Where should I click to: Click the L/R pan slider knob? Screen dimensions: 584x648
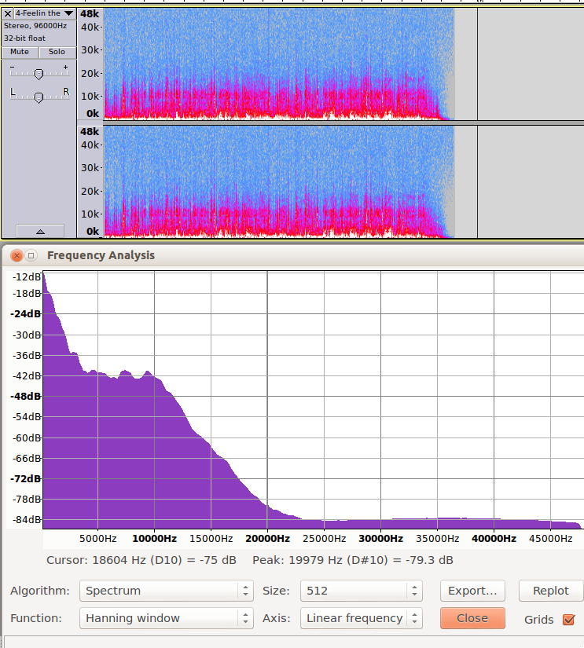[x=39, y=97]
